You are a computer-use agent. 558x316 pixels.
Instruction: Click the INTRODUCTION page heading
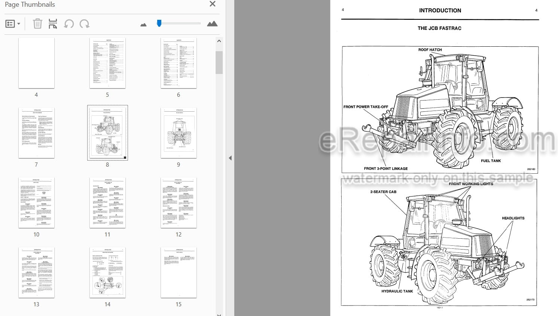[440, 10]
